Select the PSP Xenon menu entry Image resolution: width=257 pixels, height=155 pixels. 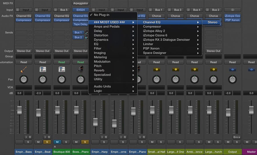point(170,48)
